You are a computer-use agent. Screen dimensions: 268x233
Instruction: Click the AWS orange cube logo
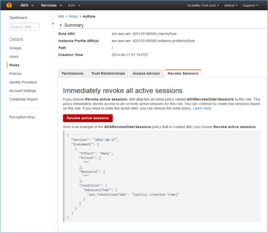pyautogui.click(x=9, y=5)
